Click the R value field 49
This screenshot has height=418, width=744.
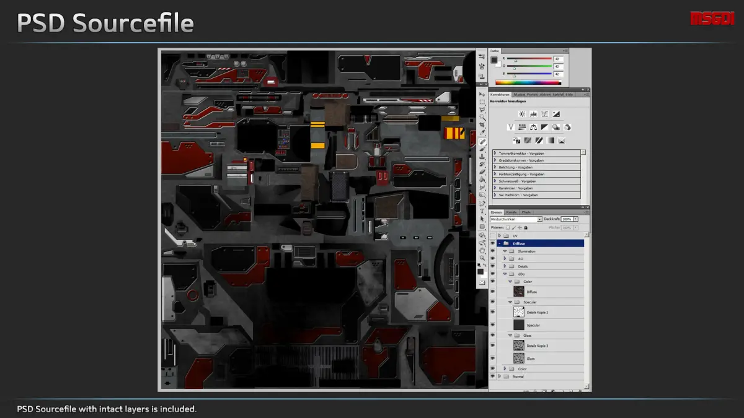[x=559, y=59]
